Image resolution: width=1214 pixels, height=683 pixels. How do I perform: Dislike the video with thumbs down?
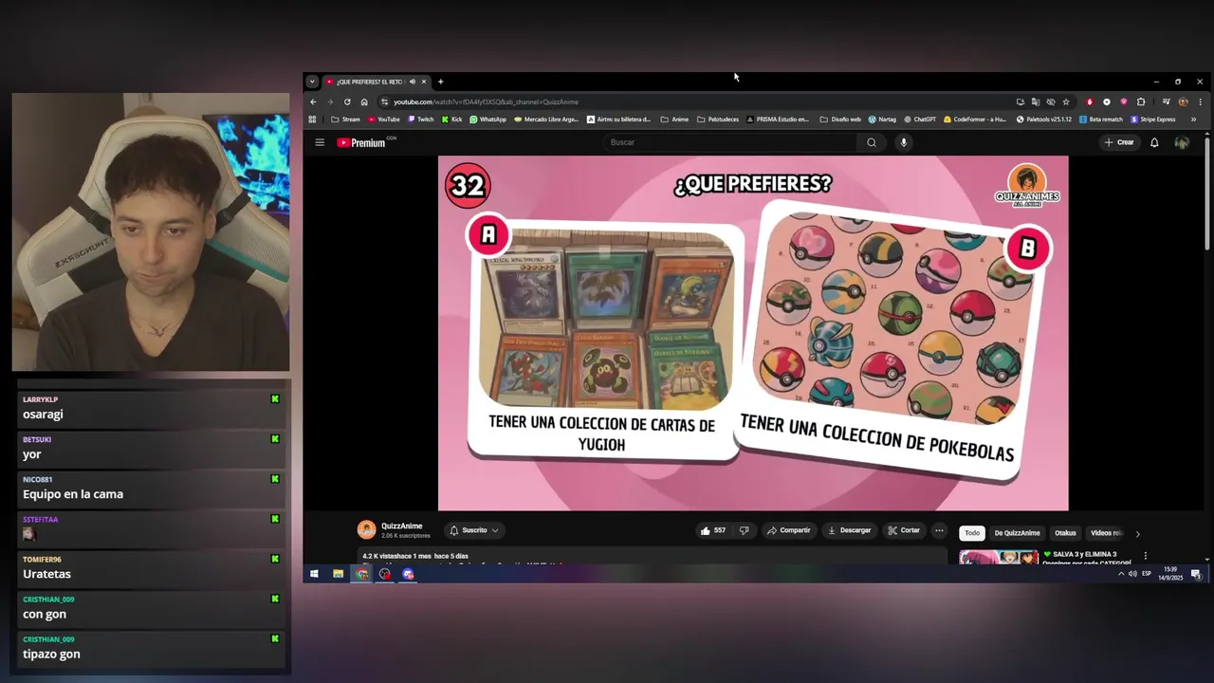[744, 530]
